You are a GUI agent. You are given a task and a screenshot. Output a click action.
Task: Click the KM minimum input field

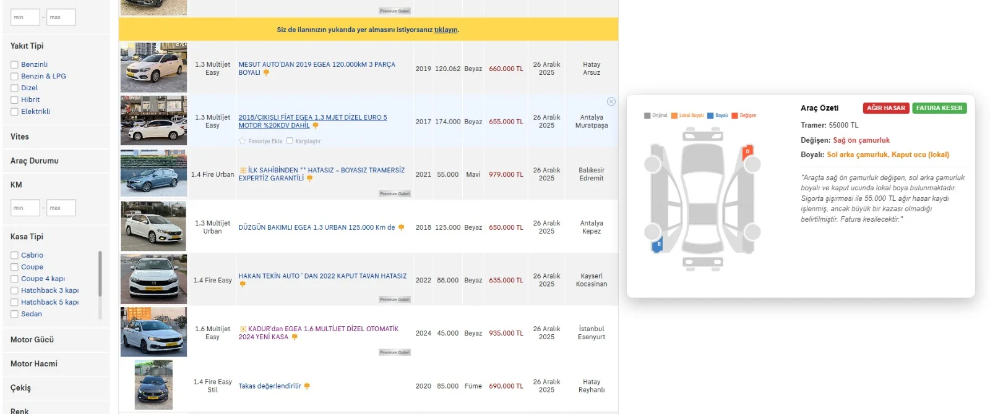[25, 208]
